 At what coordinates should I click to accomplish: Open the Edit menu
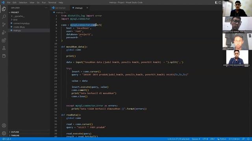(15, 3)
